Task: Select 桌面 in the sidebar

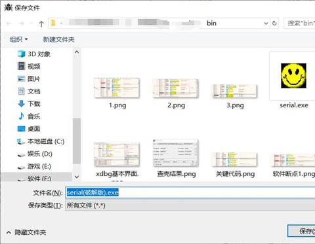Action: (x=29, y=129)
